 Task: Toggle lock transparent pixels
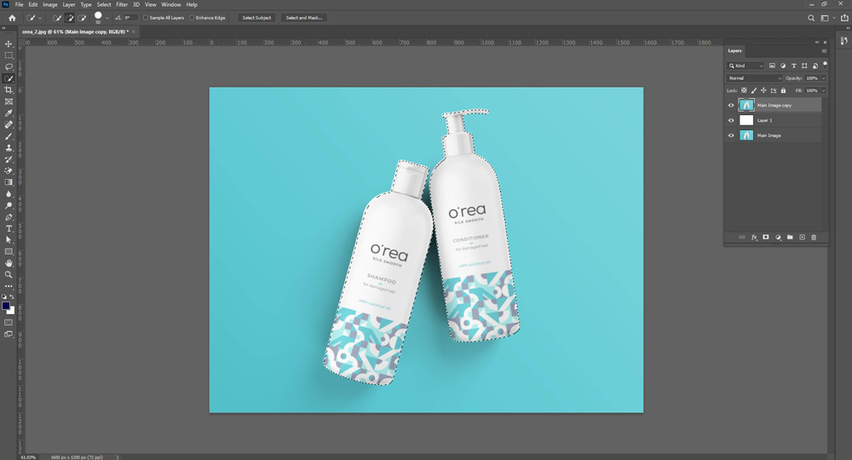click(744, 90)
